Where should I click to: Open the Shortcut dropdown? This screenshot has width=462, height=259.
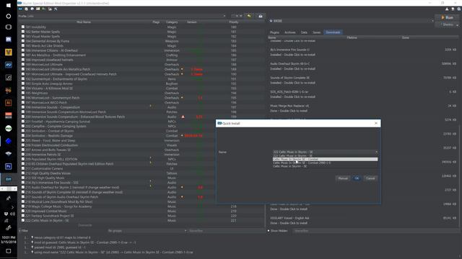click(448, 24)
